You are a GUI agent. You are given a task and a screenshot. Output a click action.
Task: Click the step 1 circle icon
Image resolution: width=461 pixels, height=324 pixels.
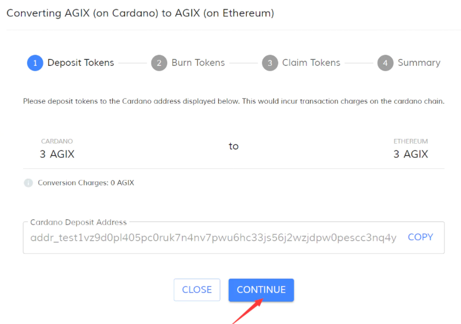35,63
